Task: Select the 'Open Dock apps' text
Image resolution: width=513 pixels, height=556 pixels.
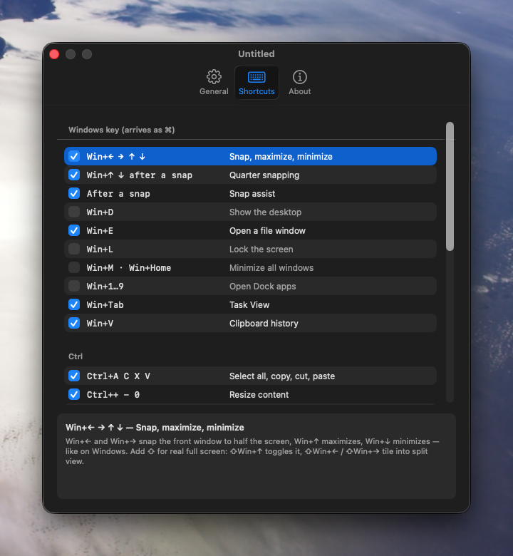Action: pos(262,286)
